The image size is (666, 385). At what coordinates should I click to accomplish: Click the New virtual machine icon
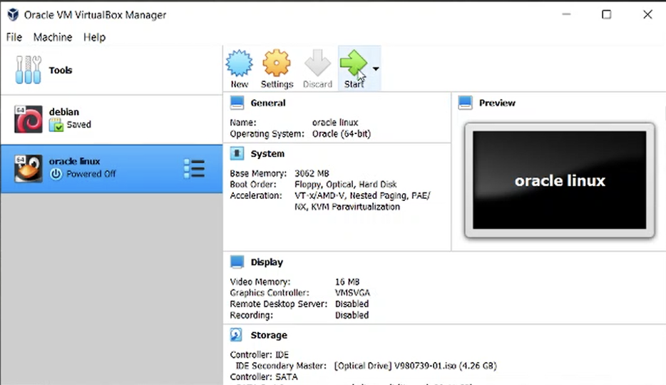pos(239,63)
